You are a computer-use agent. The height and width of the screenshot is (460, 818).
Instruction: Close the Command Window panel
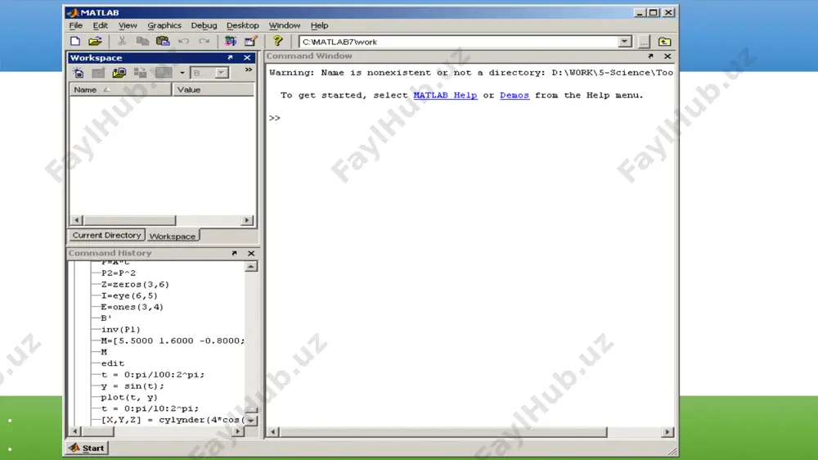point(667,56)
